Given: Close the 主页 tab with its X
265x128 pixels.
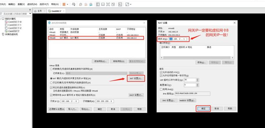Looking at the screenshot, I should (44, 11).
